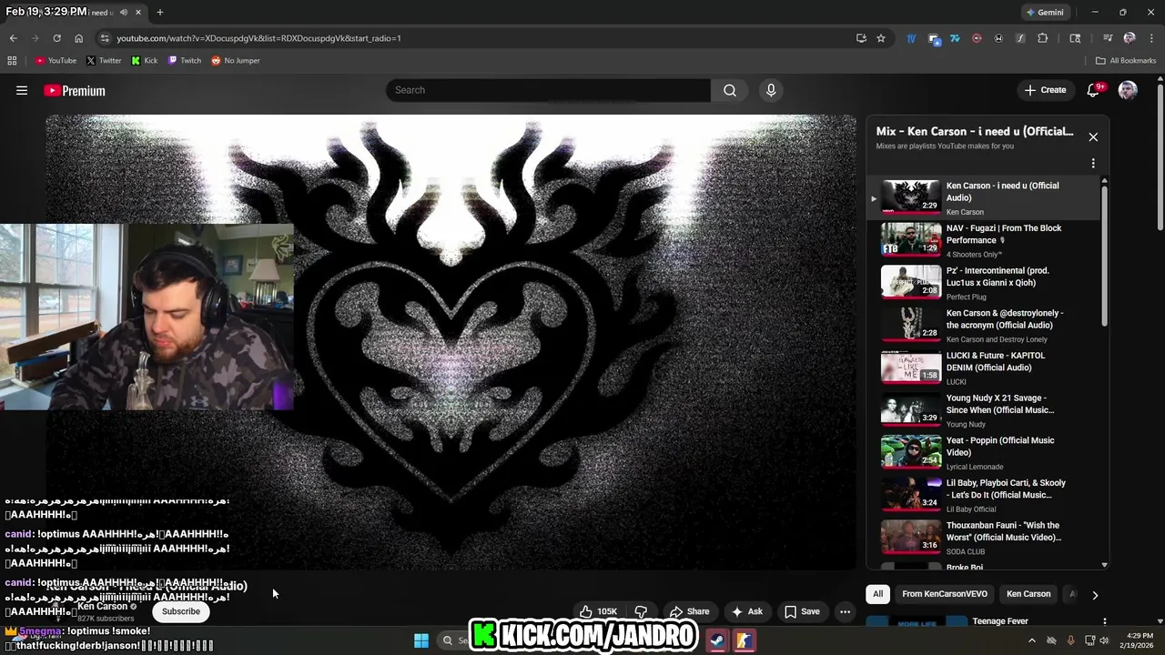The height and width of the screenshot is (655, 1165).
Task: Open the YouTube bookmark
Action: pos(56,61)
